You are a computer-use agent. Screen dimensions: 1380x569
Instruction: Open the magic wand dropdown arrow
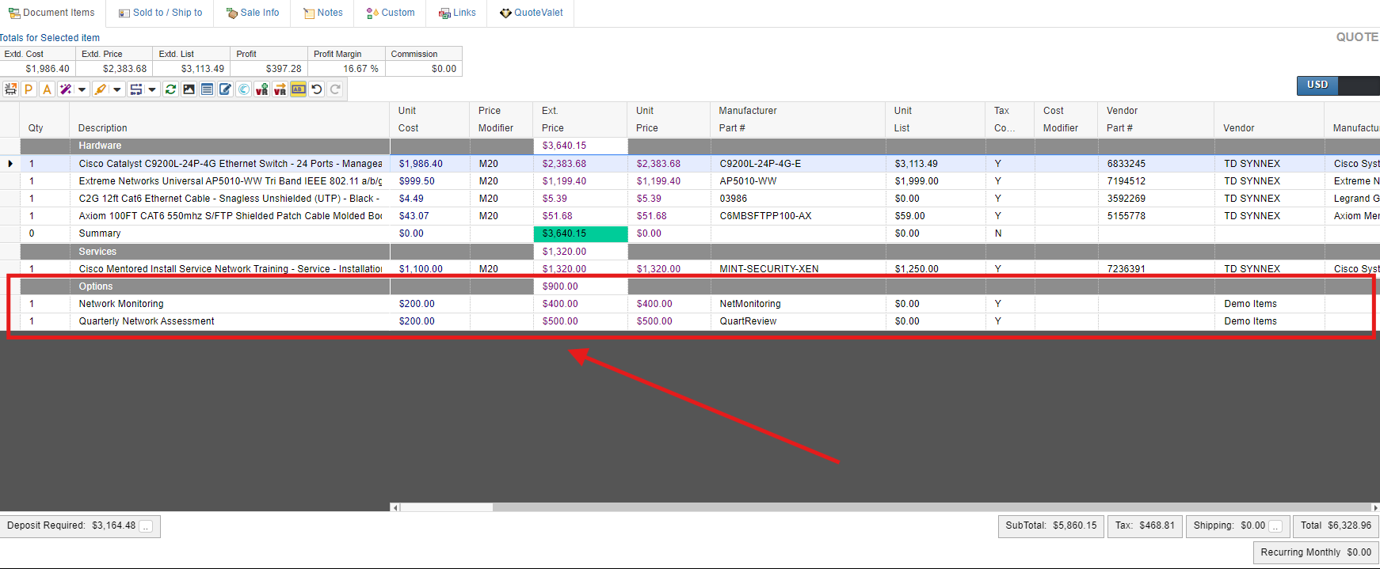pos(82,89)
